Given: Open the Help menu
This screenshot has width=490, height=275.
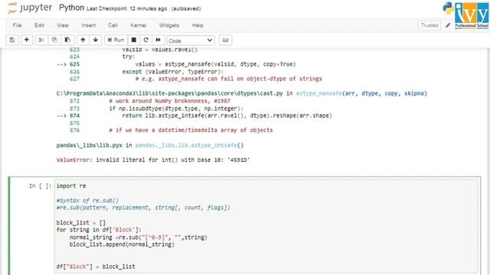Looking at the screenshot, I should coord(198,25).
